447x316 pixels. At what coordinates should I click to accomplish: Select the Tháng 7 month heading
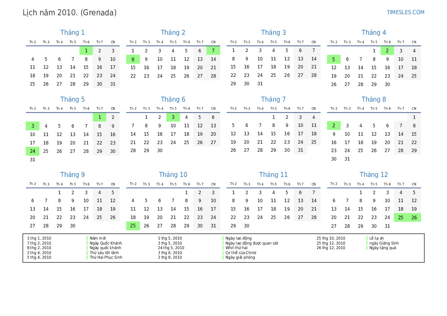273,99
